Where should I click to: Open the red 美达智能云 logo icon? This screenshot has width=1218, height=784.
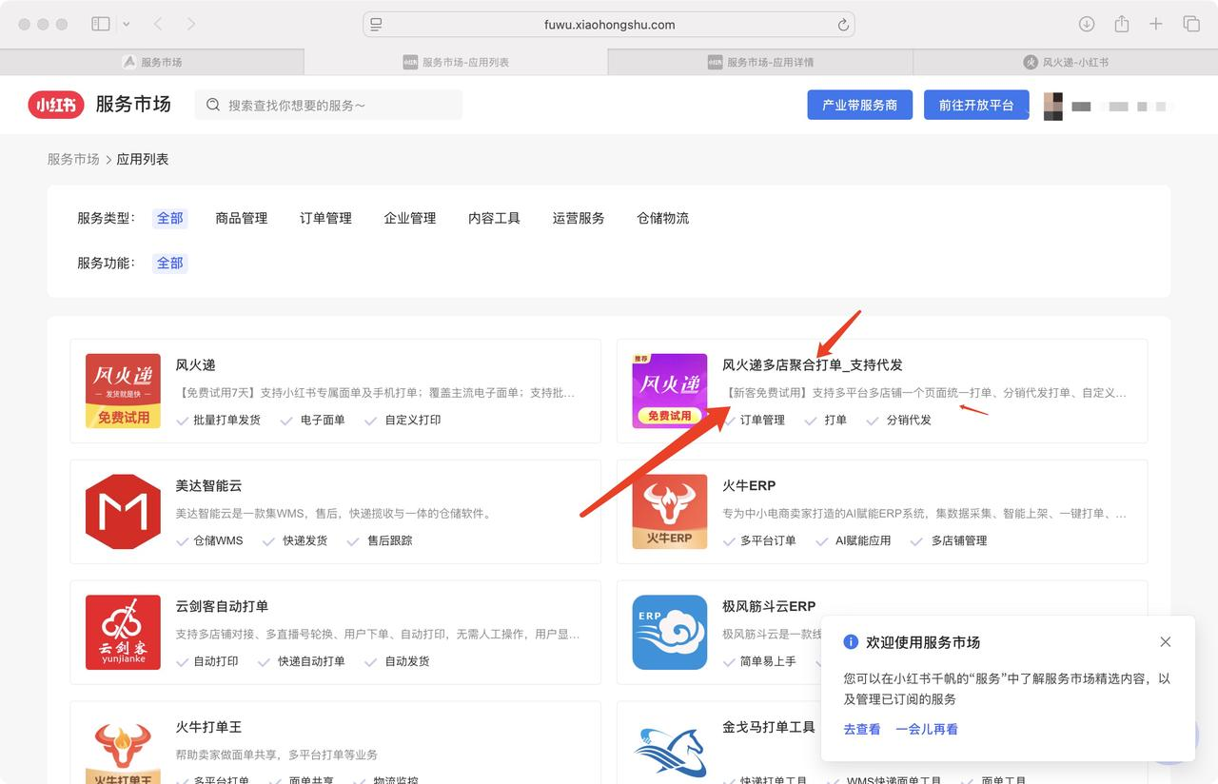(123, 512)
